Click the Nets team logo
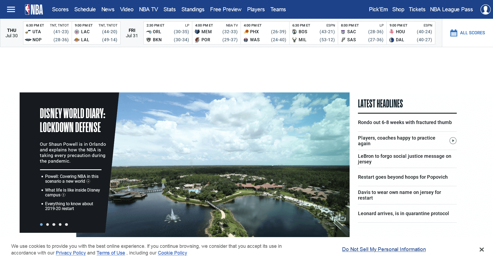The image size is (493, 262). [148, 40]
